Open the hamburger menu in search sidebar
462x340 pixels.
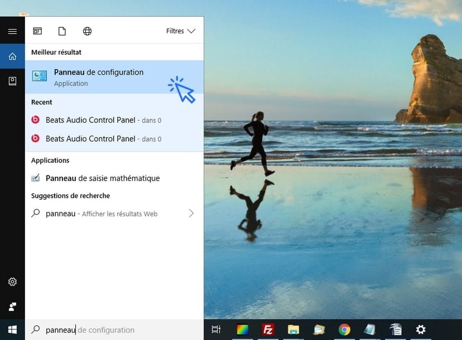pyautogui.click(x=12, y=31)
